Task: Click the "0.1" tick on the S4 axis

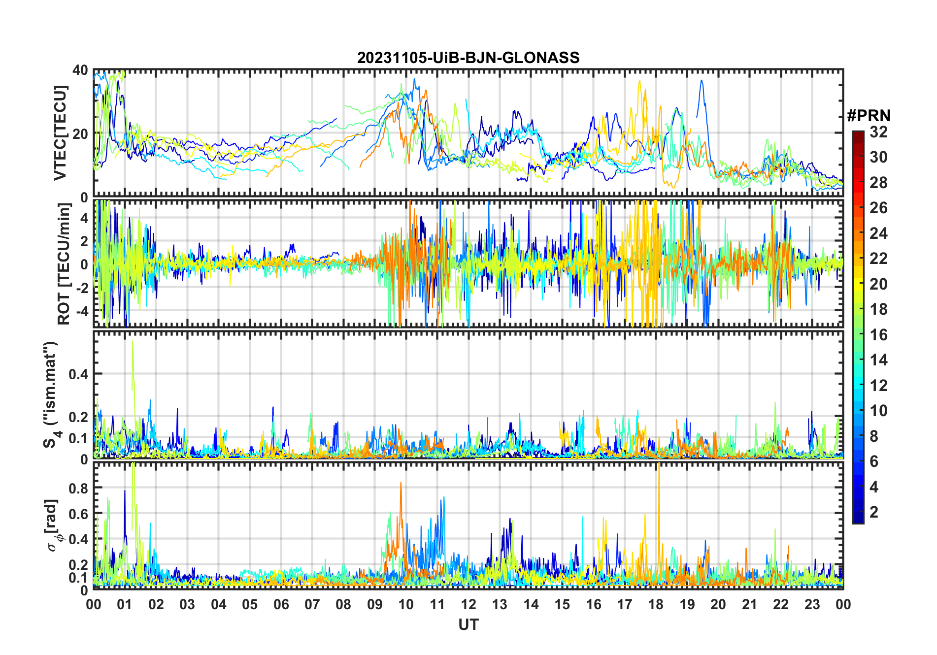Action: point(79,438)
